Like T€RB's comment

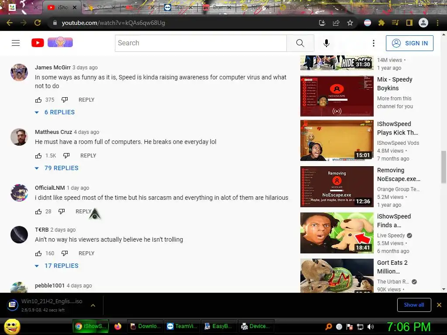tap(38, 253)
